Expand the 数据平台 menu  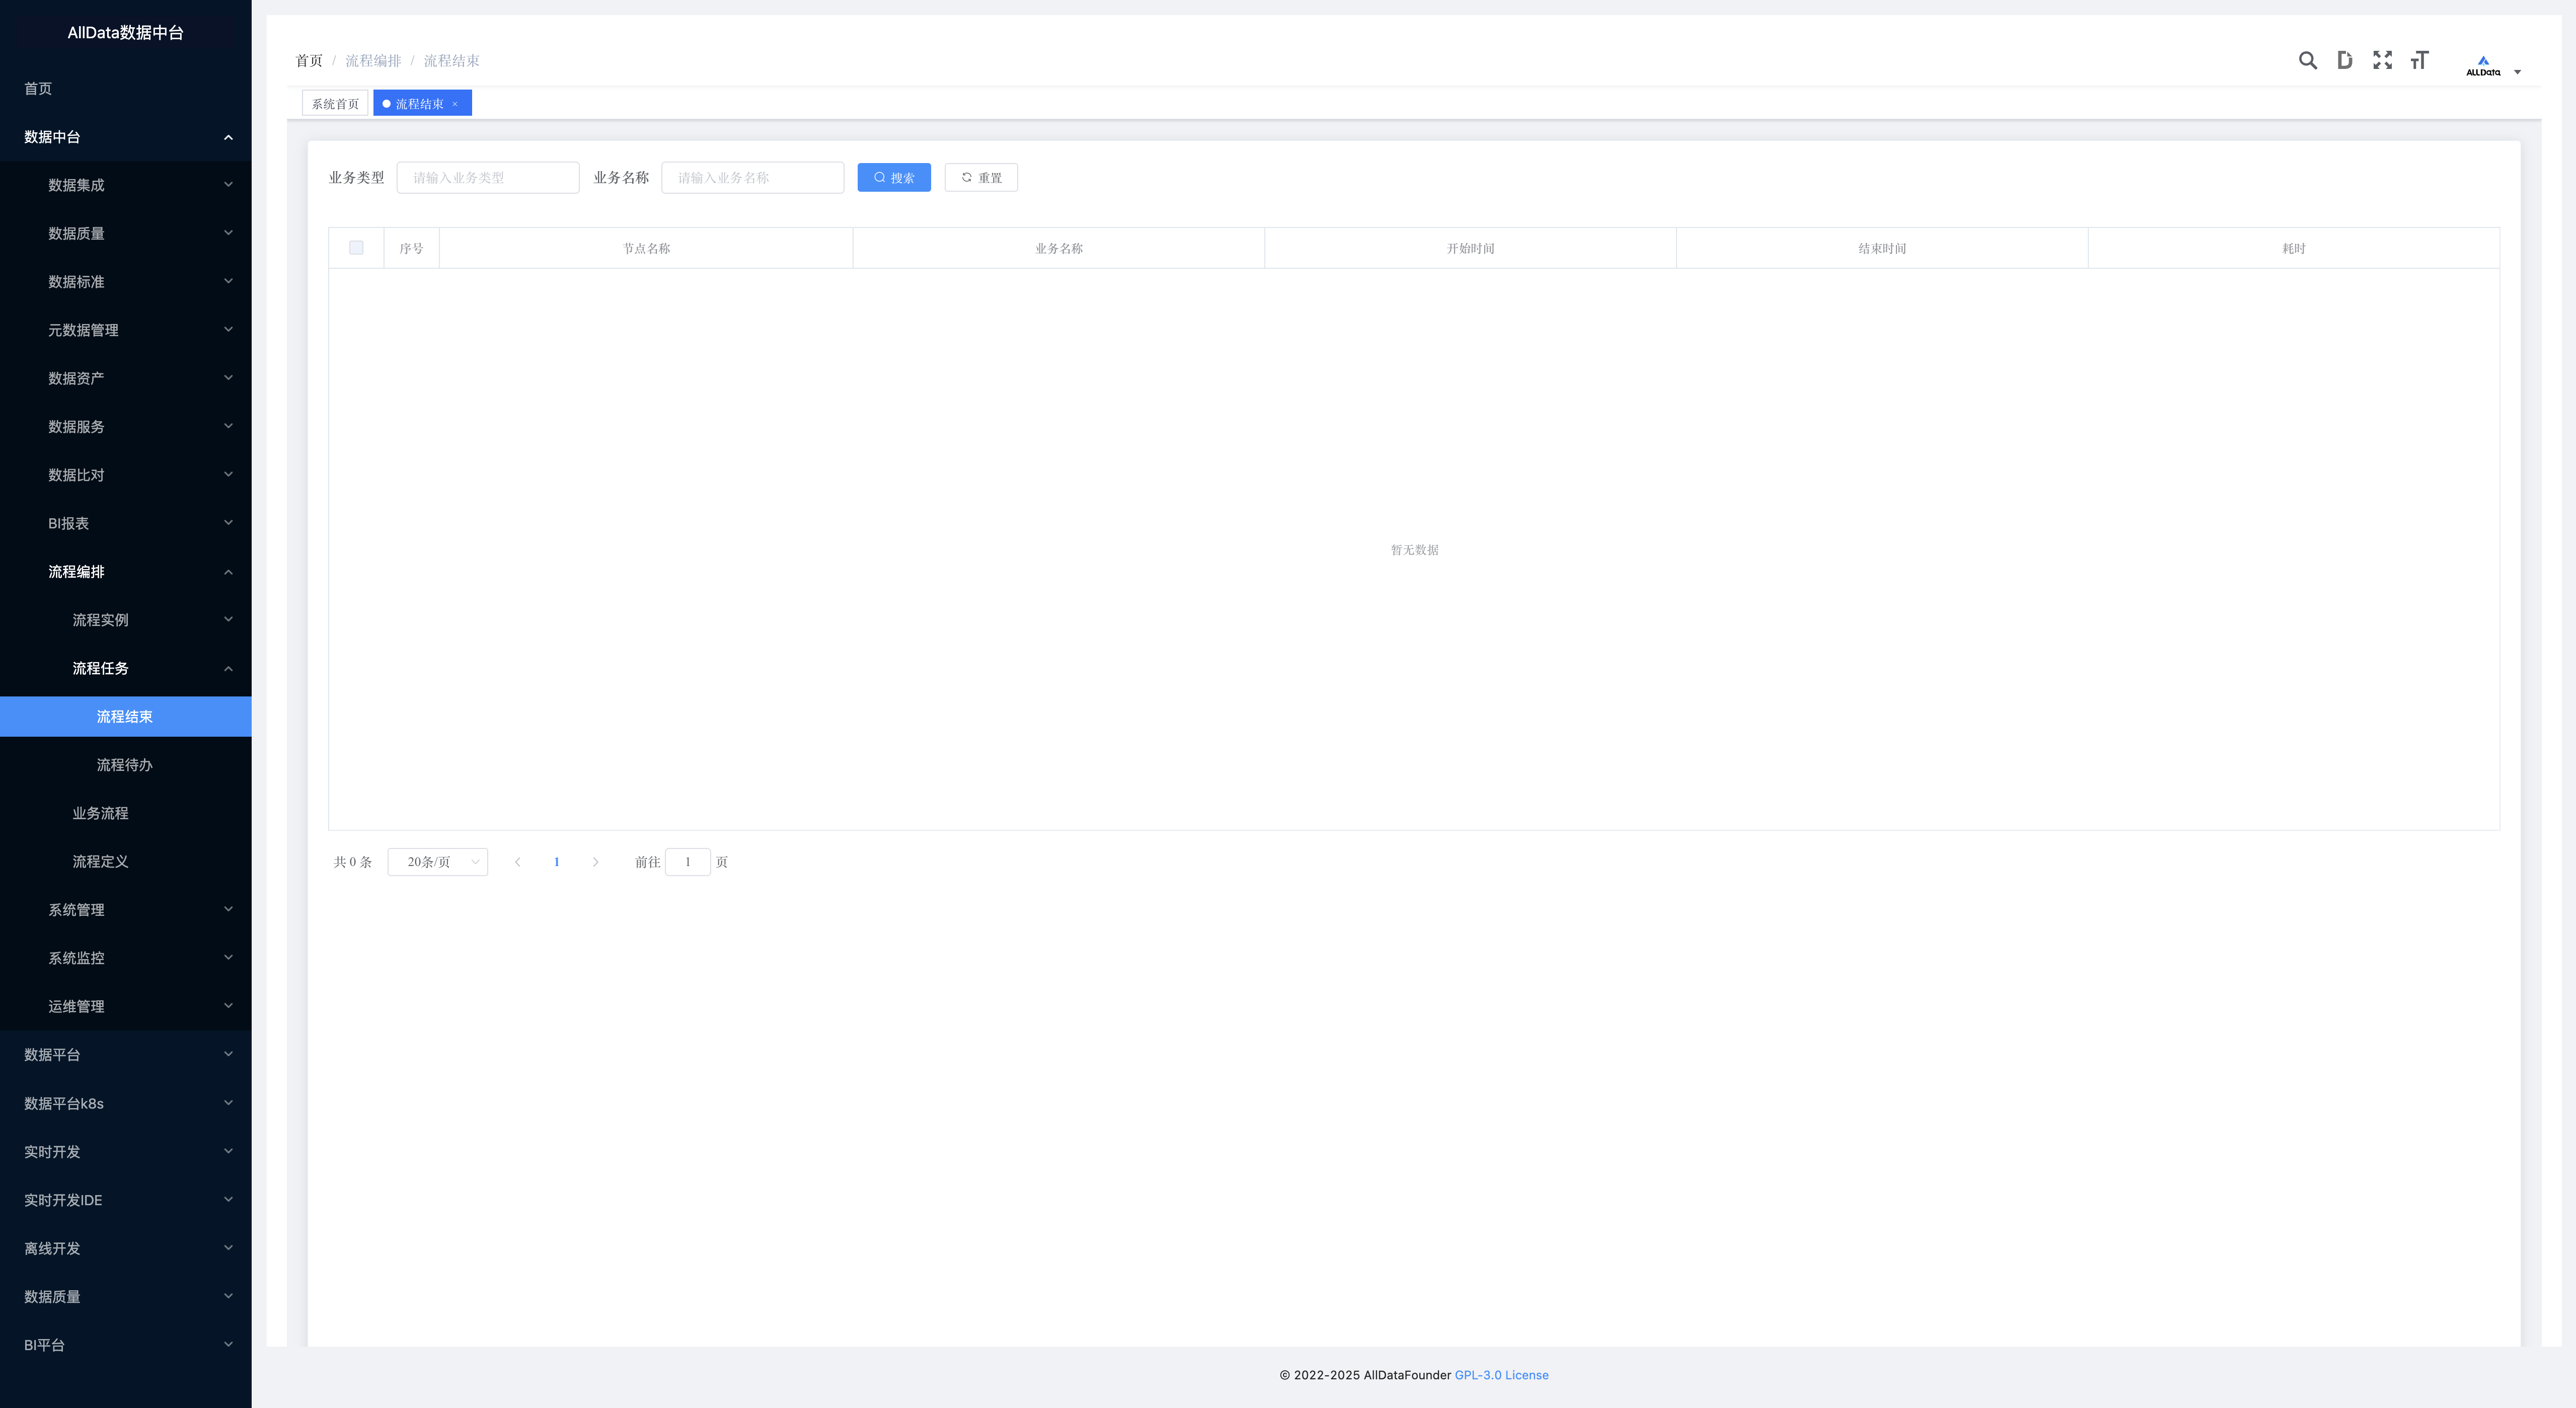tap(126, 1055)
